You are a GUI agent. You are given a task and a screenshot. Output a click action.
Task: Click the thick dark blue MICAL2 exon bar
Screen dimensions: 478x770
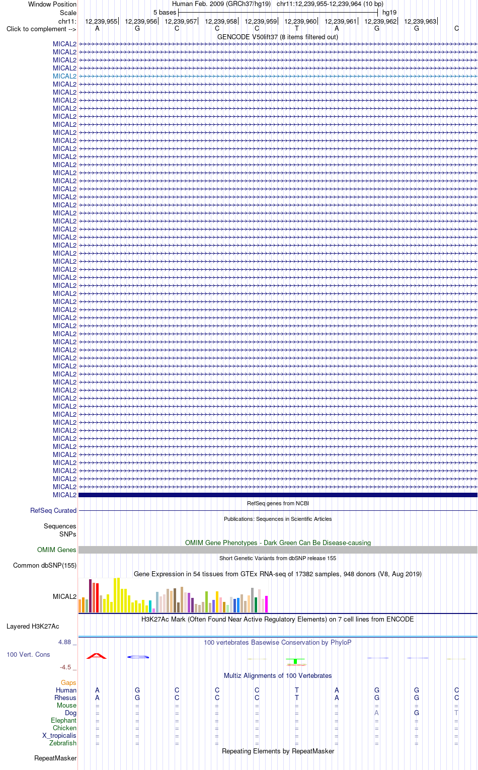[278, 495]
